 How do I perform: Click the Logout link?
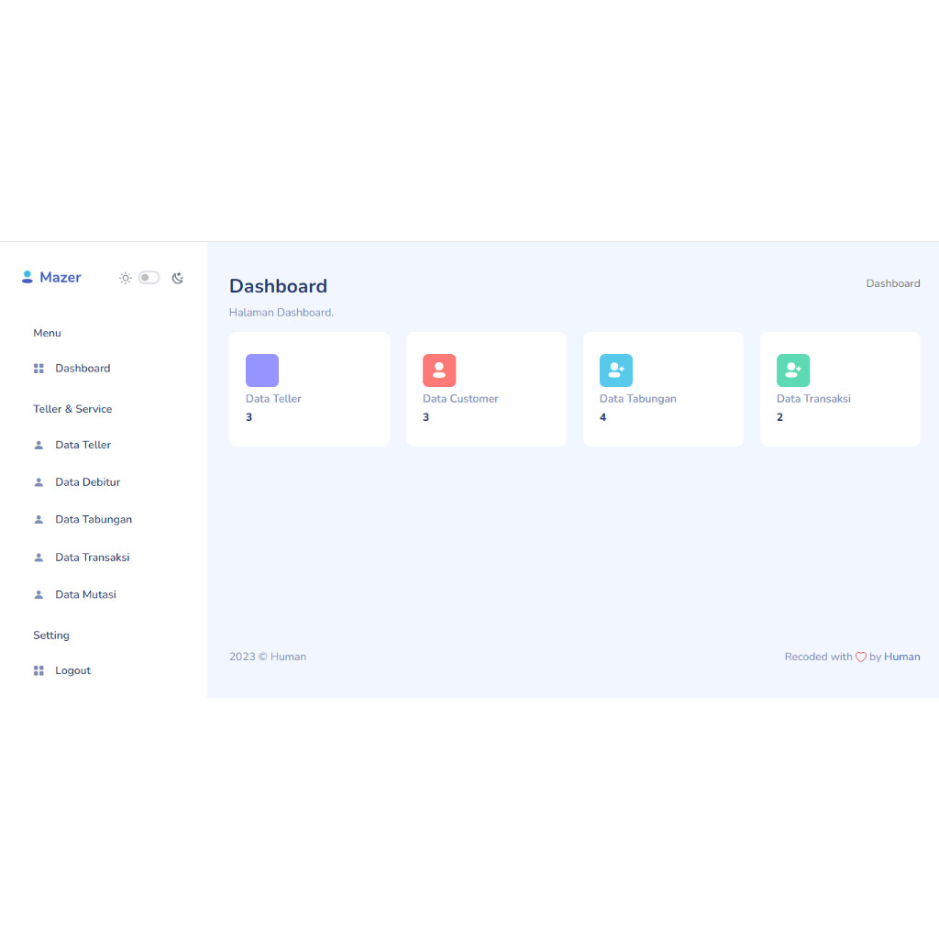tap(72, 670)
